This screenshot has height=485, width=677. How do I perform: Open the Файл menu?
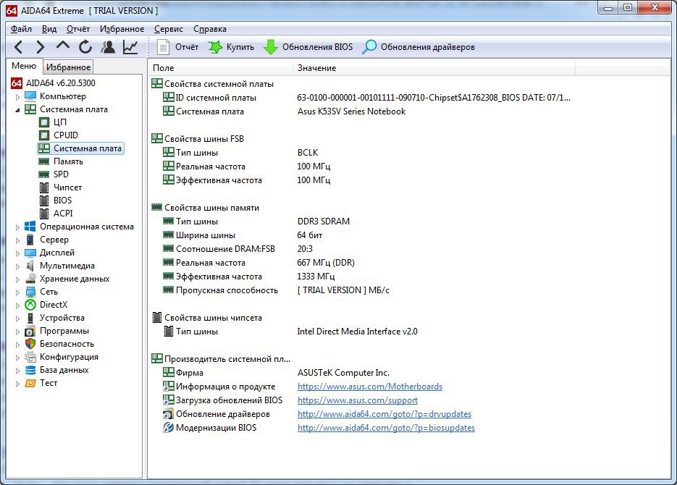point(21,29)
